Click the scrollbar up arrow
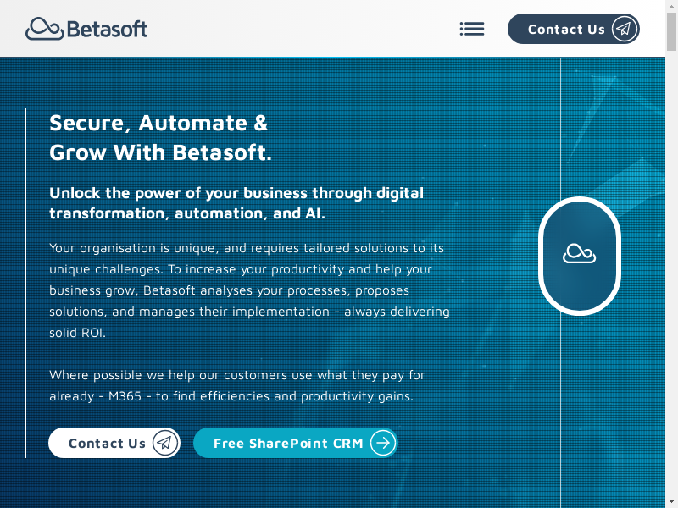678x508 pixels. (671, 6)
